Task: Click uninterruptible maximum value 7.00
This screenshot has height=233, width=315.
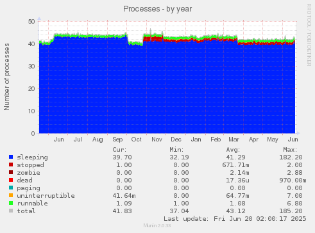Action: tap(294, 196)
